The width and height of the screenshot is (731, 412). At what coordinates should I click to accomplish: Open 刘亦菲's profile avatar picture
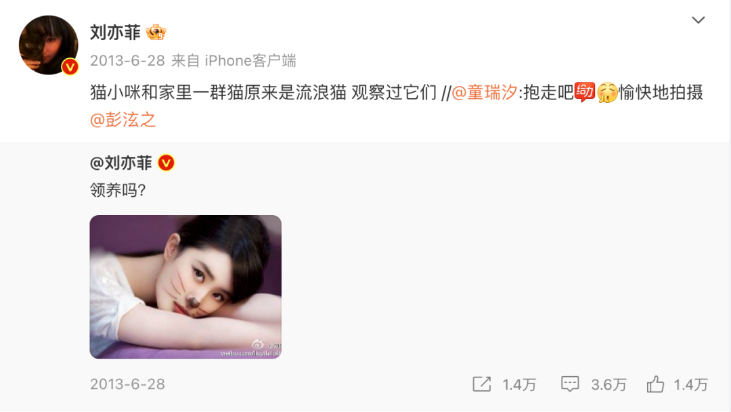coord(49,45)
